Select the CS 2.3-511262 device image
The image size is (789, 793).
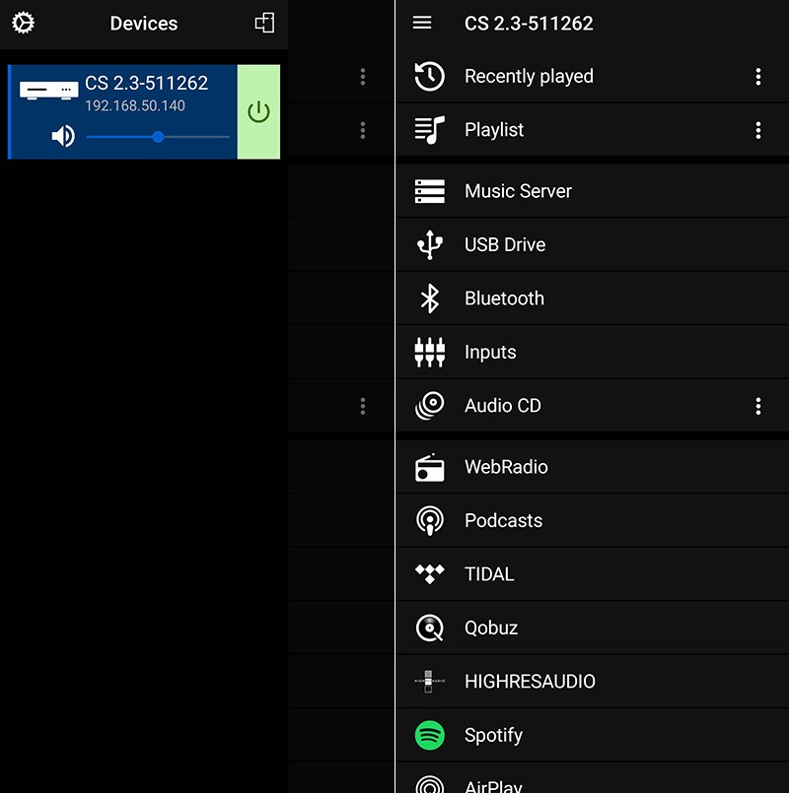click(48, 91)
